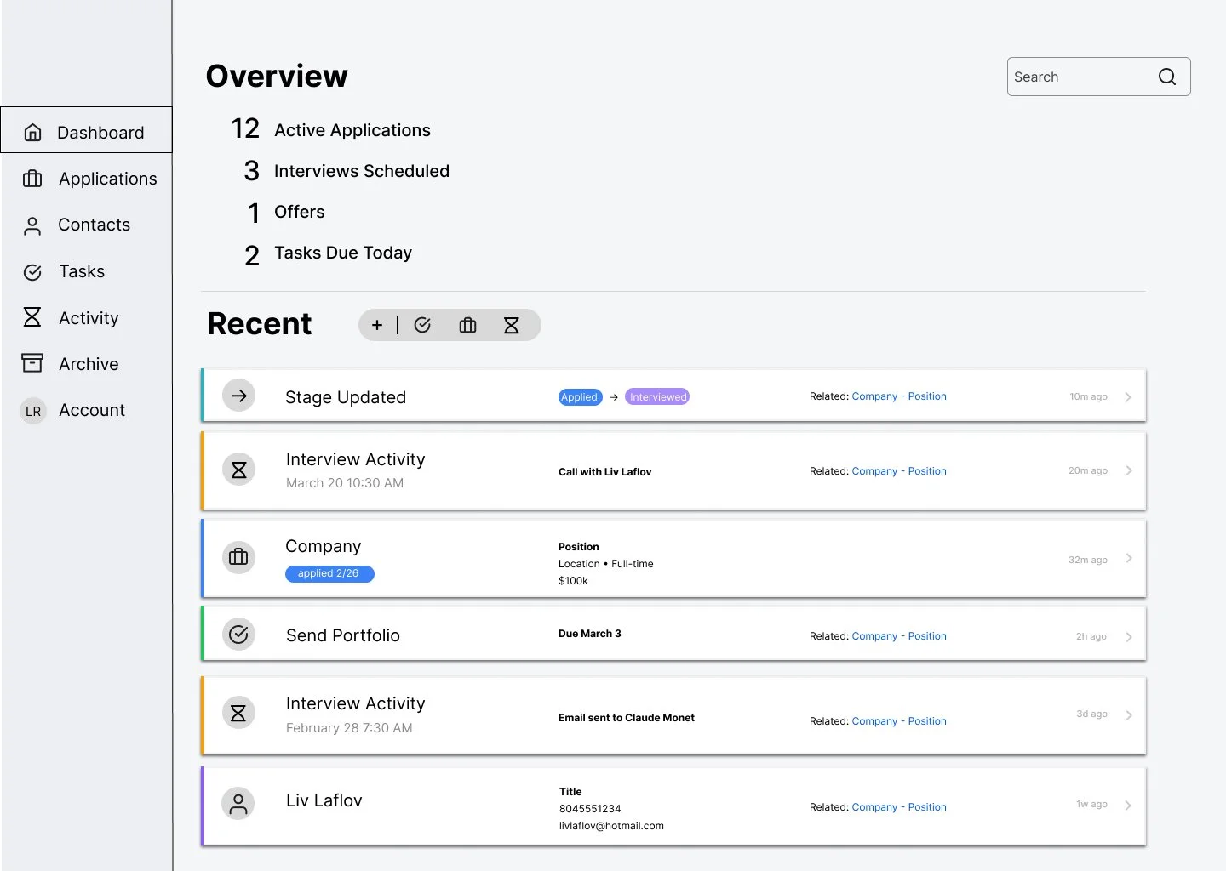Click the livlaflov@hotmail.com email link

click(x=611, y=825)
